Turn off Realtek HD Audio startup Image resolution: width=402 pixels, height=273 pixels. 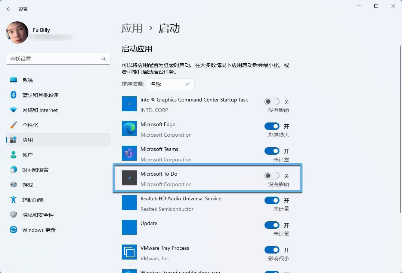(x=272, y=200)
